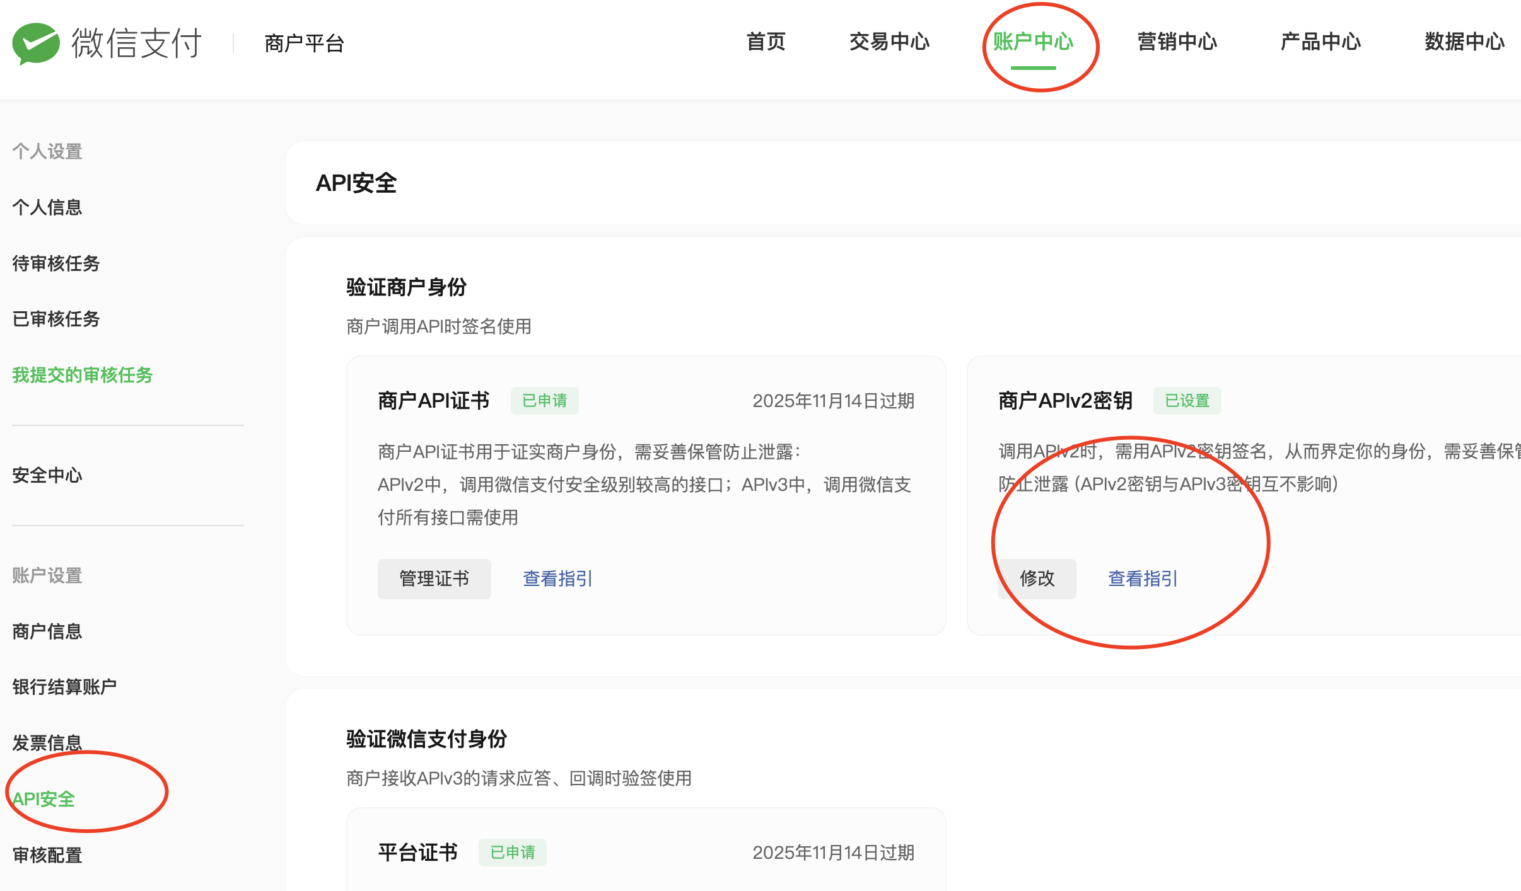
Task: Select the 账户中心 navigation tab
Action: pyautogui.click(x=1033, y=42)
